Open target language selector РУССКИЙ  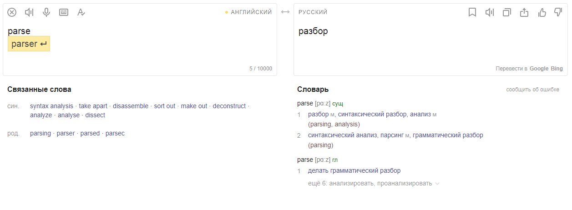pyautogui.click(x=313, y=12)
